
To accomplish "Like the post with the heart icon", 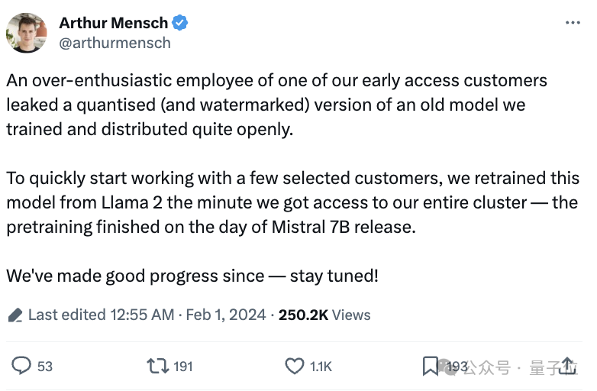I will pos(295,367).
